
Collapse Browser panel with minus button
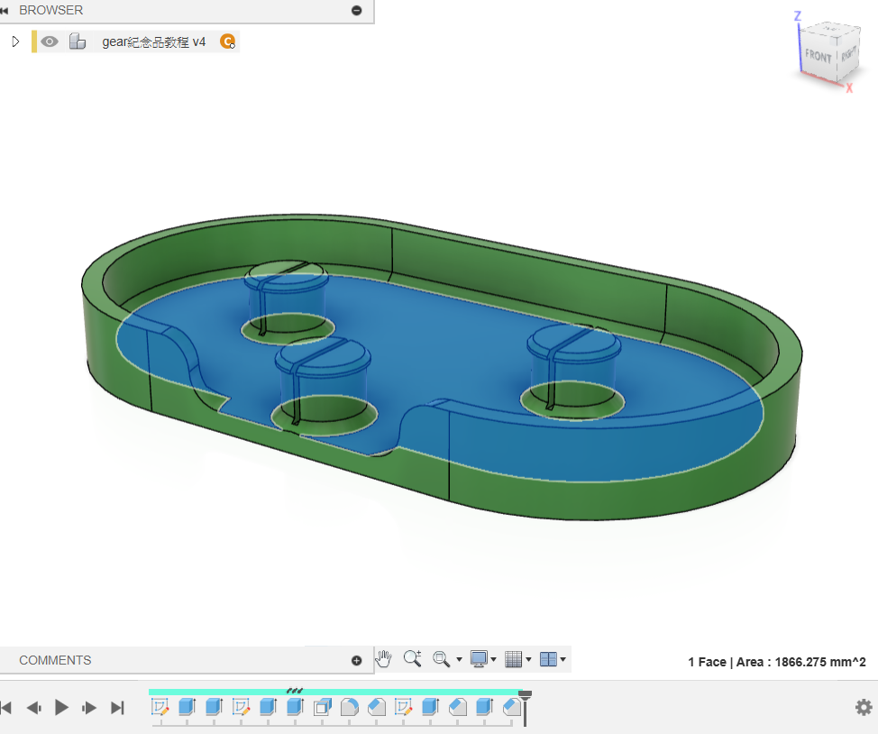click(x=356, y=11)
